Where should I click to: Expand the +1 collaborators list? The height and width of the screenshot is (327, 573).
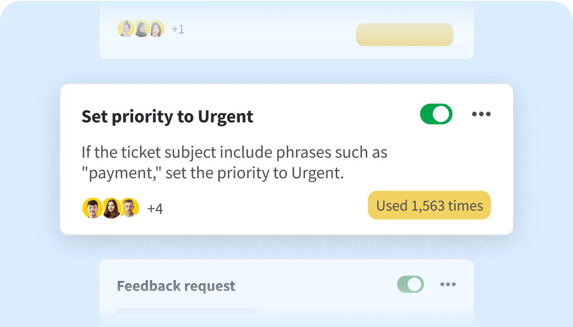[x=178, y=29]
